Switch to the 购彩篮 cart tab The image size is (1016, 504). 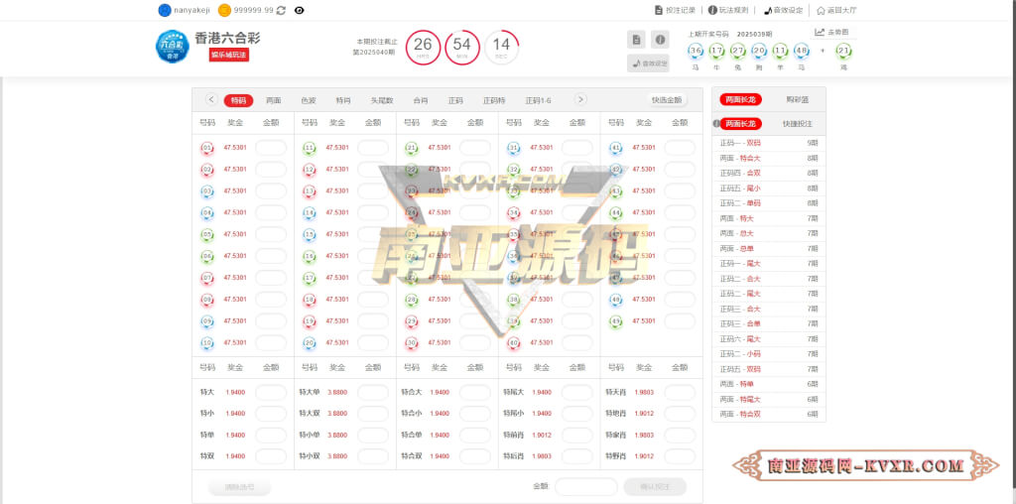pyautogui.click(x=797, y=100)
